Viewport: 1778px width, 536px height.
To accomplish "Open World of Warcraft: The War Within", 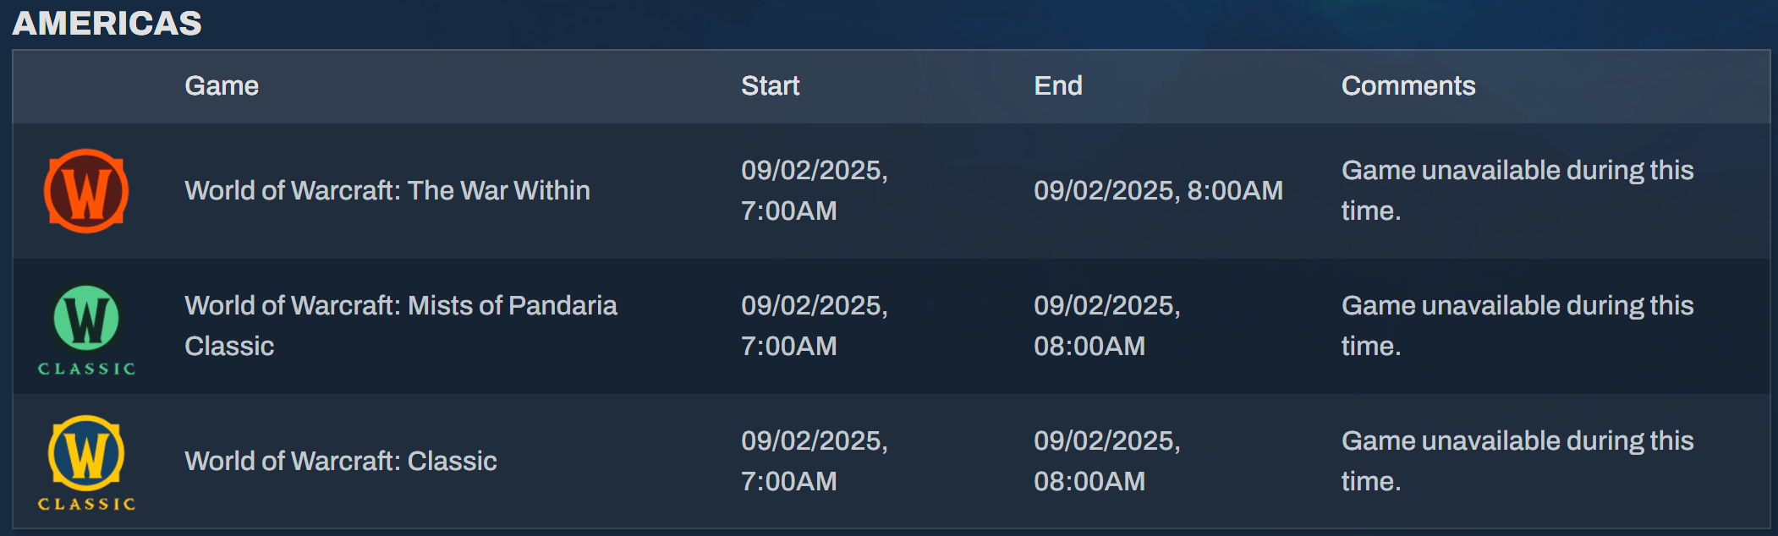I will click(387, 190).
